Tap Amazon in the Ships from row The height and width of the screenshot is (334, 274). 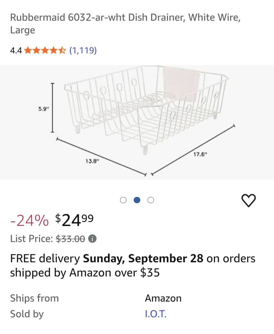163,298
